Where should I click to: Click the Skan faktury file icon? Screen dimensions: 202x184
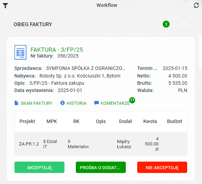pyautogui.click(x=16, y=103)
